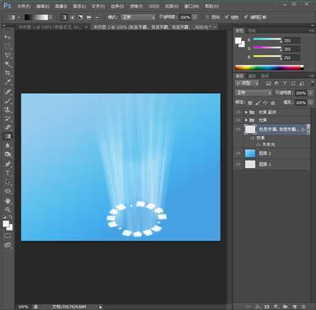Select the Crop tool
Screen dimensions: 316x310
(x=8, y=73)
